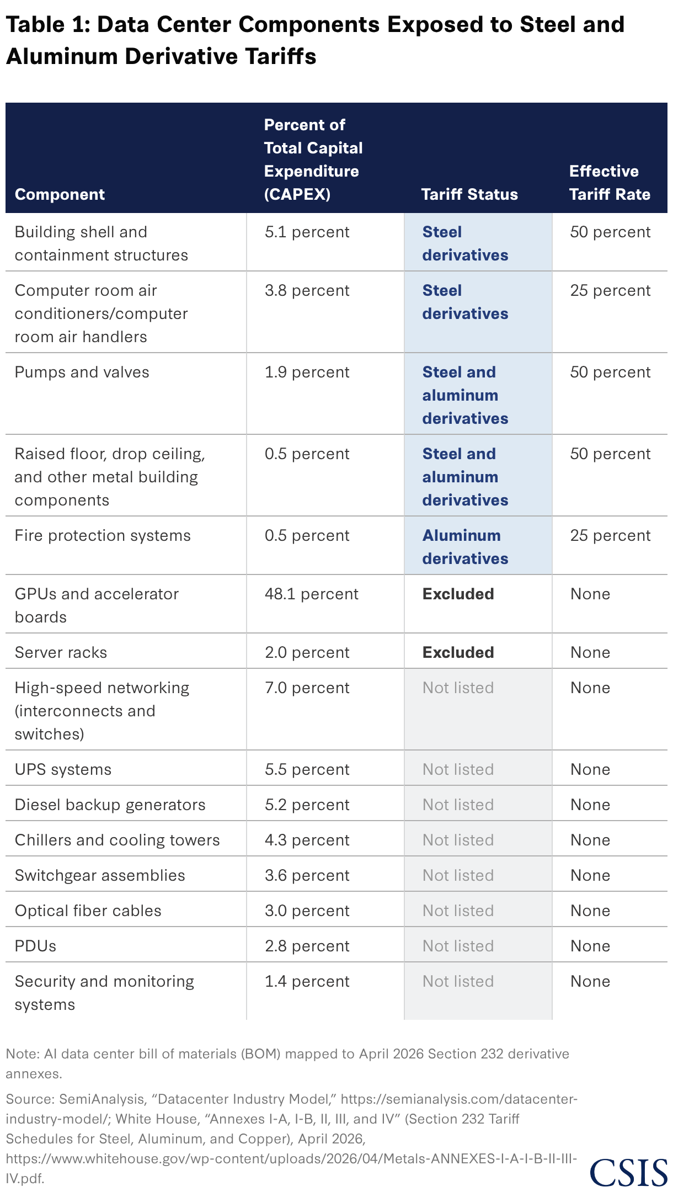The height and width of the screenshot is (1192, 673).
Task: Select the Diesel backup generators row
Action: [x=336, y=803]
